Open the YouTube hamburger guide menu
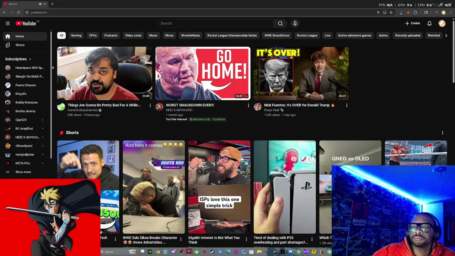455x256 pixels. tap(7, 23)
